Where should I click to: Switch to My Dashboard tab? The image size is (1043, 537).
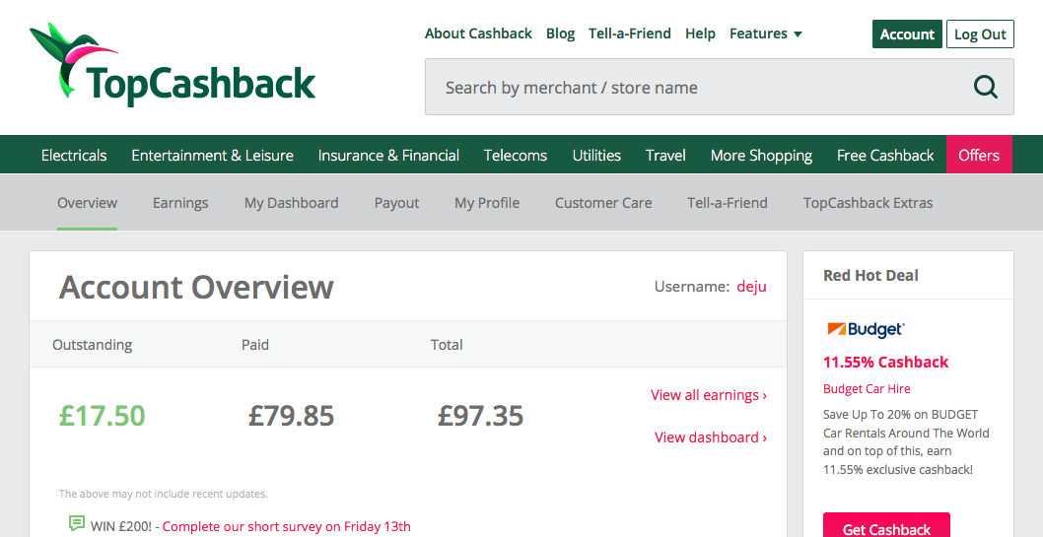[x=292, y=203]
